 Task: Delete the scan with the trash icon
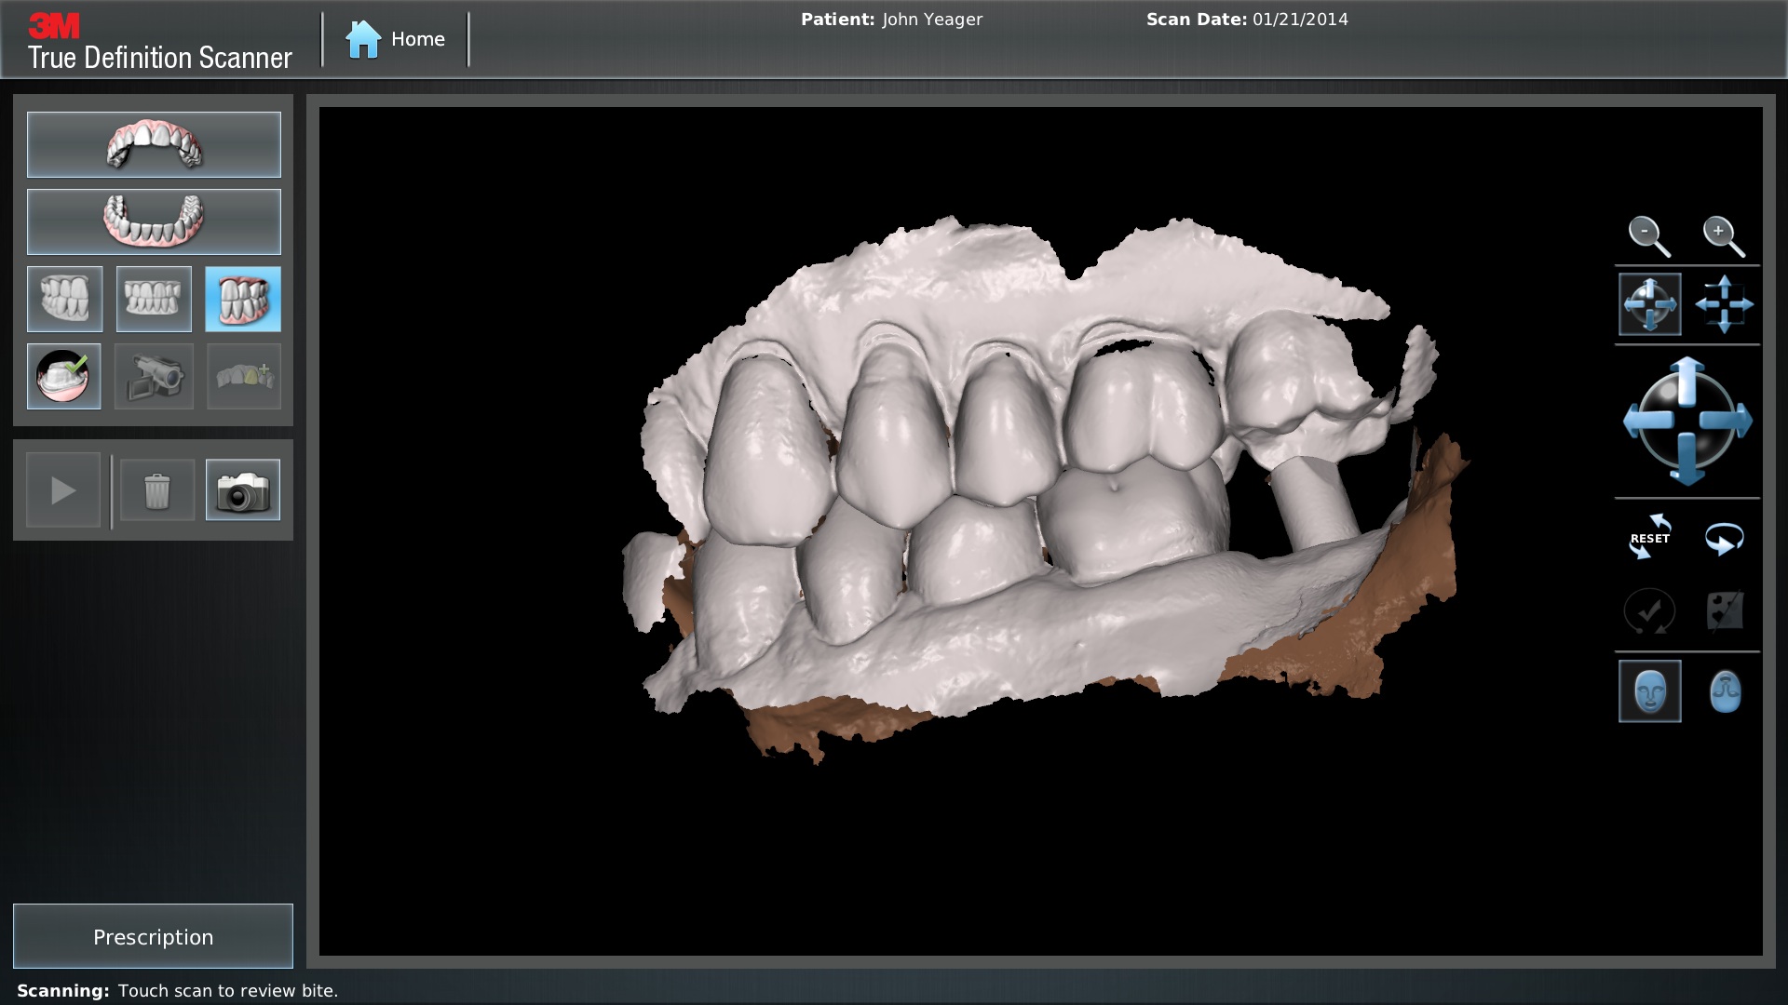tap(157, 490)
